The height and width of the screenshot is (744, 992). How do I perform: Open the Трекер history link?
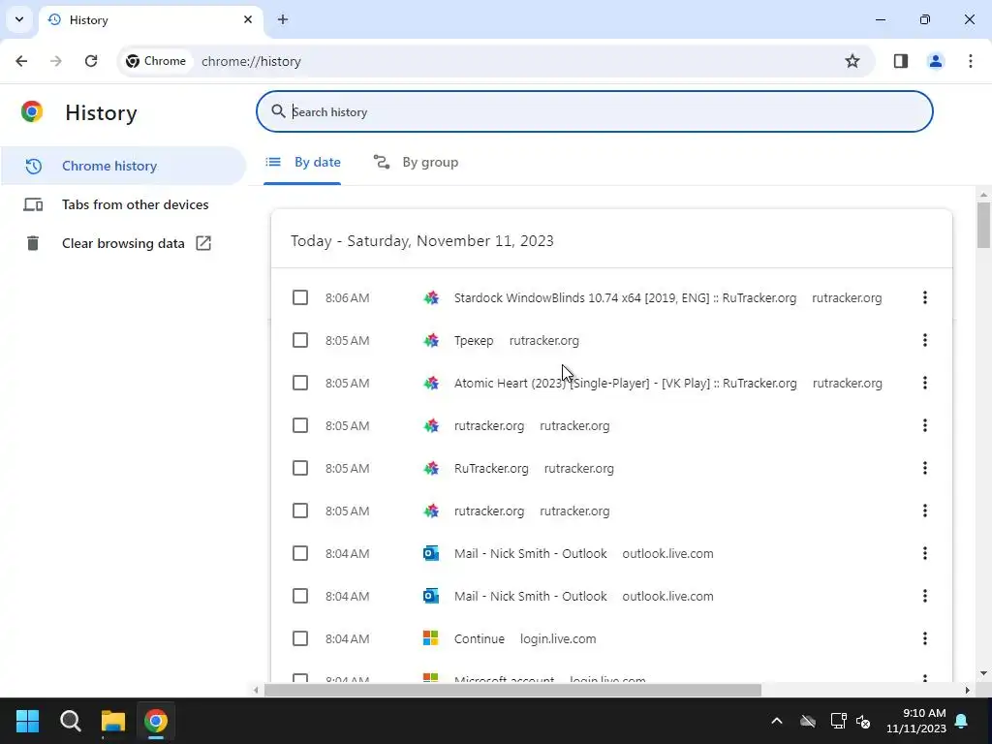(x=473, y=340)
